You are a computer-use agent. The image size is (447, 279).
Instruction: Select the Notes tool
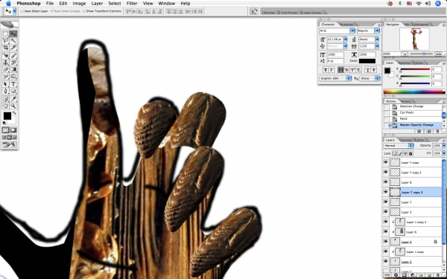[x=5, y=99]
